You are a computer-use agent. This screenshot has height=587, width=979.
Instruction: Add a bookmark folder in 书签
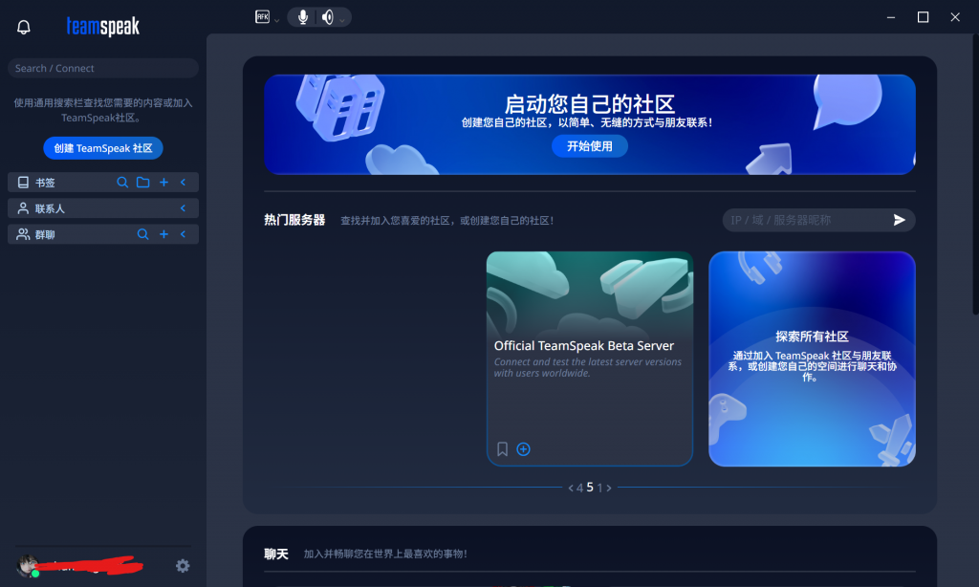(142, 182)
